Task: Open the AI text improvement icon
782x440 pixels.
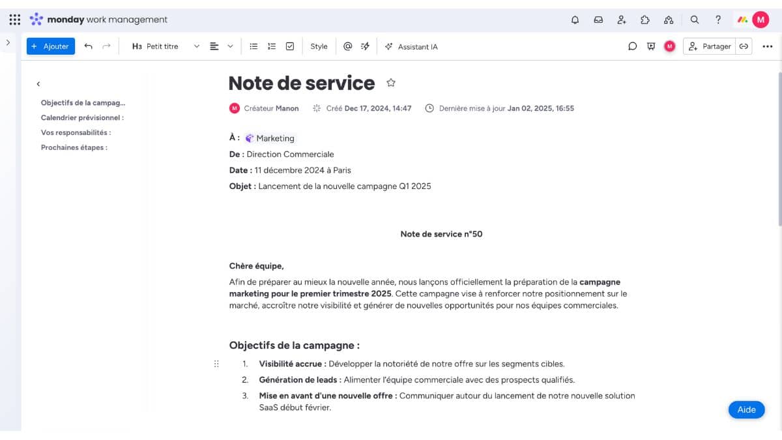Action: pos(366,46)
